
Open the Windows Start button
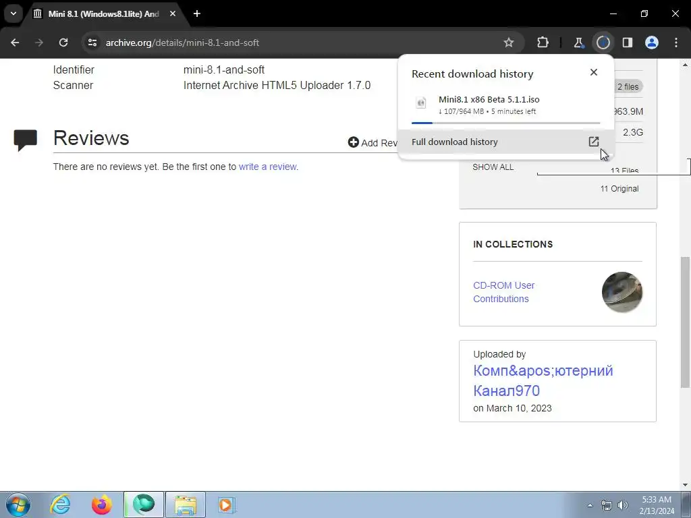[x=18, y=505]
